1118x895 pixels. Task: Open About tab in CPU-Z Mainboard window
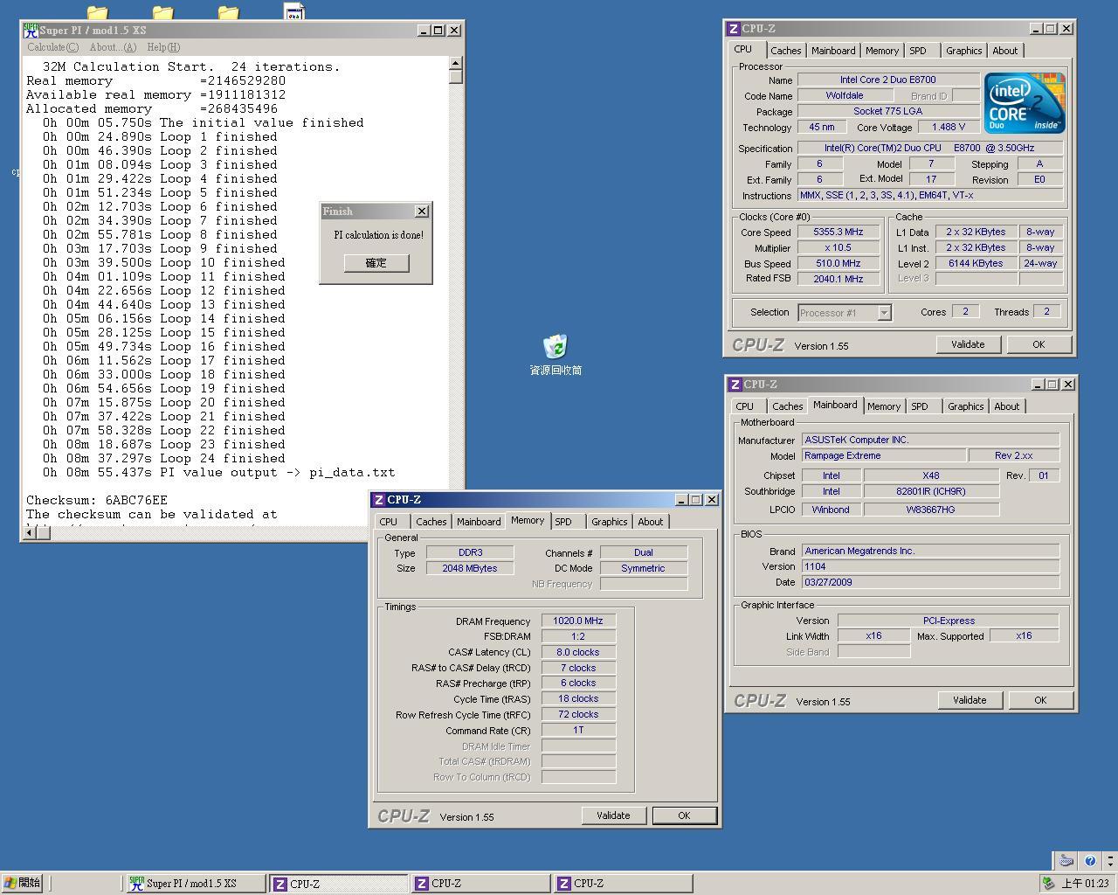coord(1006,406)
